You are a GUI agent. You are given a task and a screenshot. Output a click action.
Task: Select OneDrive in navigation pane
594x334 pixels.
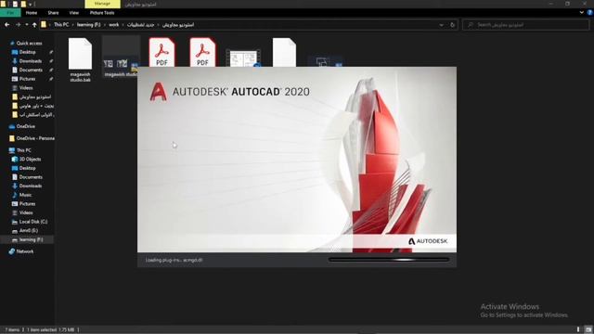coord(22,126)
